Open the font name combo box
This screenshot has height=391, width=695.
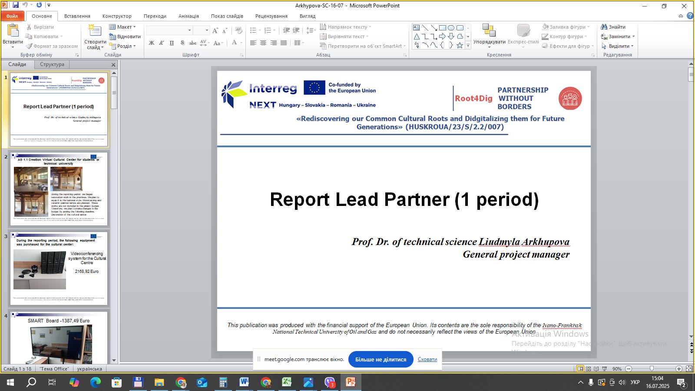[x=170, y=30]
